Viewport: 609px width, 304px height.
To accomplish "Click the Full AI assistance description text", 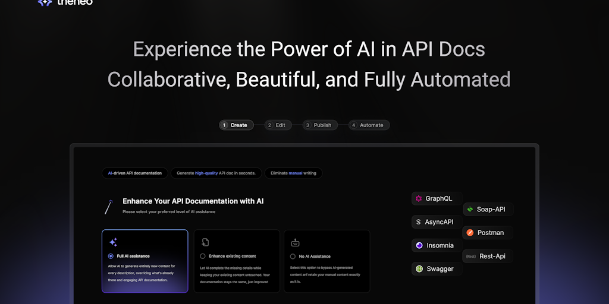I will pyautogui.click(x=142, y=273).
